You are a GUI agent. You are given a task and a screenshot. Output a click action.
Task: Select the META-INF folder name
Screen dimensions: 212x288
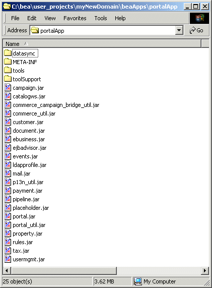(25, 62)
